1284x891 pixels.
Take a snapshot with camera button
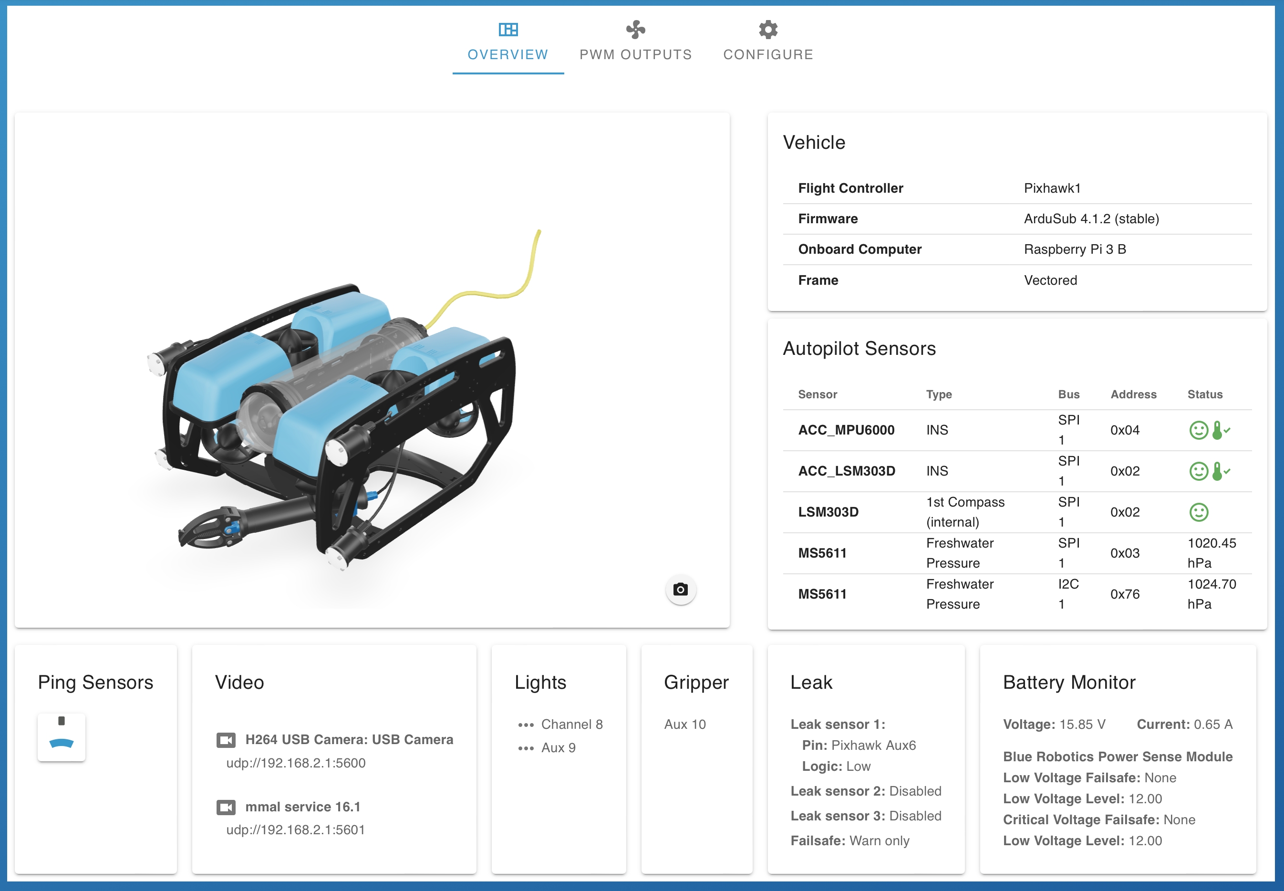680,589
